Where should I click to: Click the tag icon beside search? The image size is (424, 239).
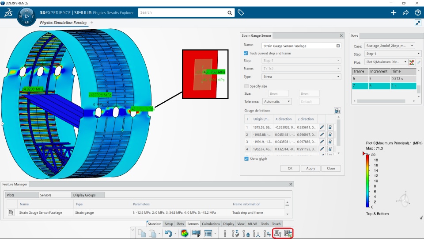(241, 12)
